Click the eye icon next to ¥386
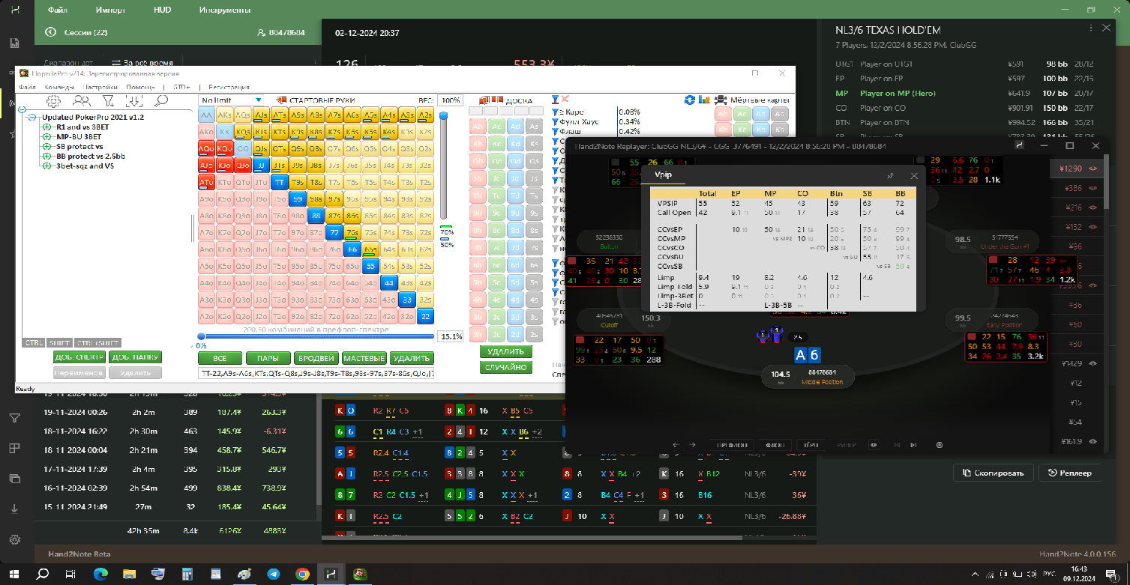This screenshot has height=585, width=1130. (x=1092, y=189)
